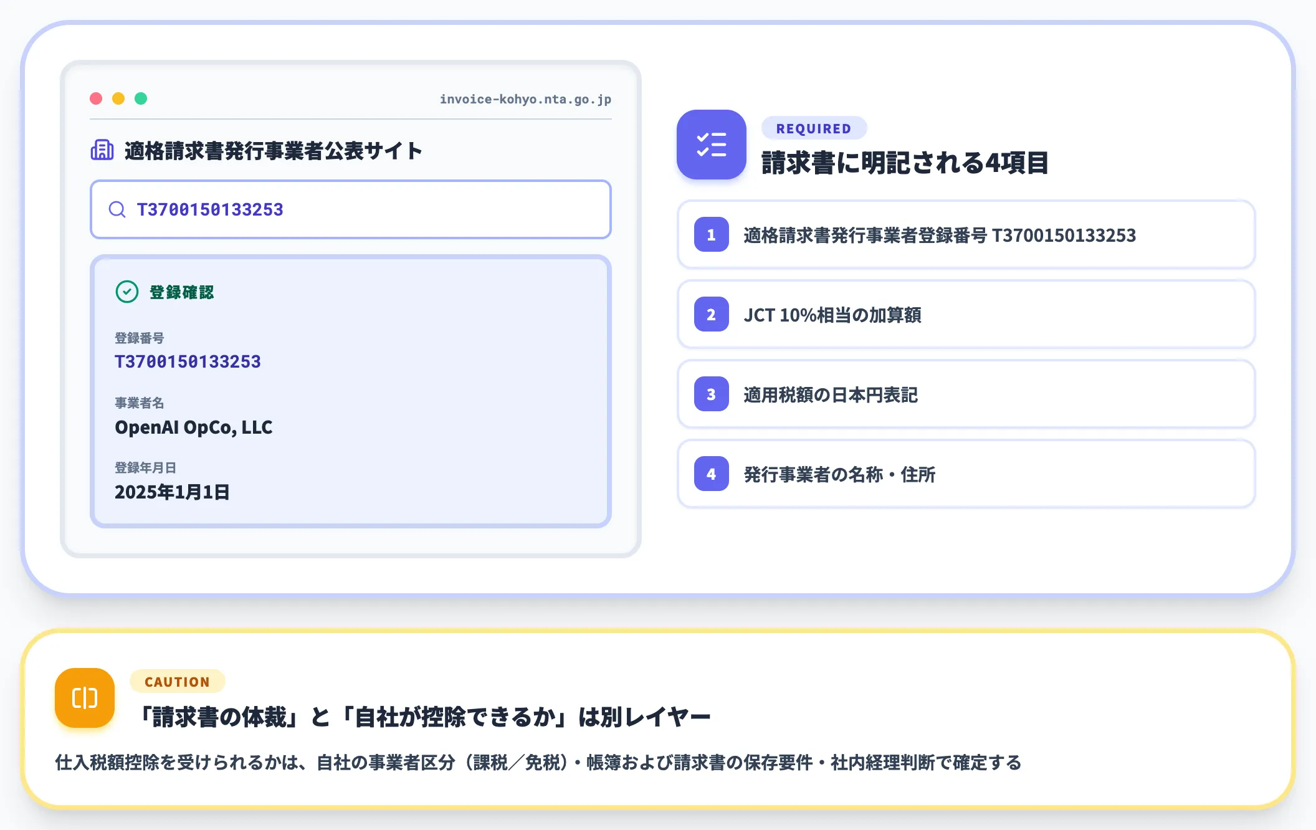Click the number 4 badge
The height and width of the screenshot is (830, 1316).
(x=712, y=474)
